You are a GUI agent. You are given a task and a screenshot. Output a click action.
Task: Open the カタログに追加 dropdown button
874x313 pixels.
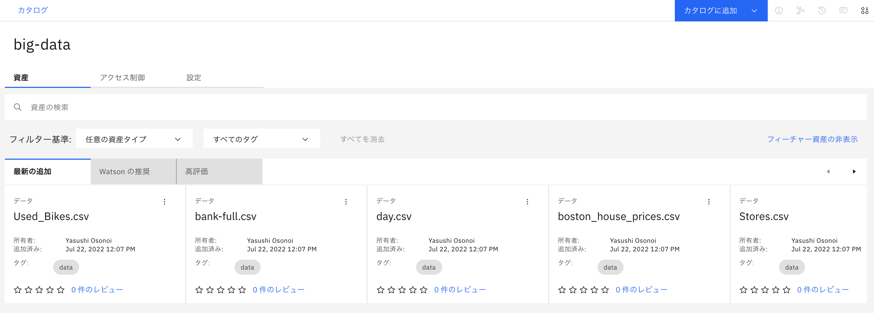click(721, 10)
